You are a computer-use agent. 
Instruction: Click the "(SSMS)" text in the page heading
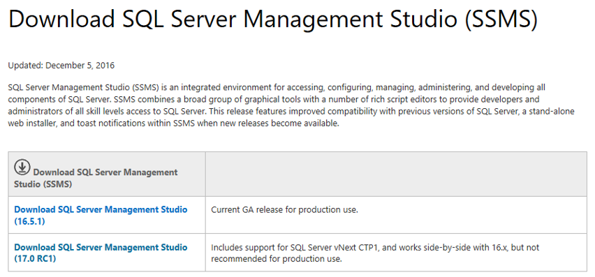click(x=501, y=18)
